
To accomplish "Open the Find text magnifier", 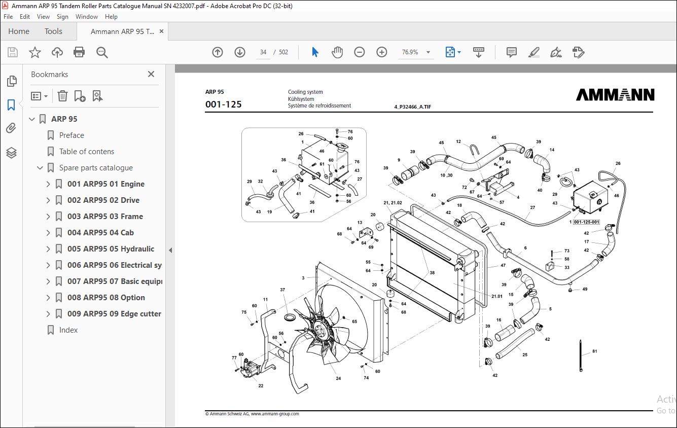I will tap(102, 52).
